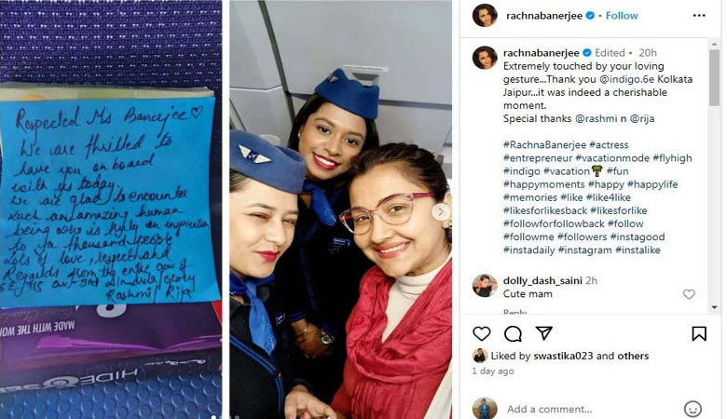Like dolly_dash_saini's comment with the heart
This screenshot has width=727, height=419.
tap(689, 294)
